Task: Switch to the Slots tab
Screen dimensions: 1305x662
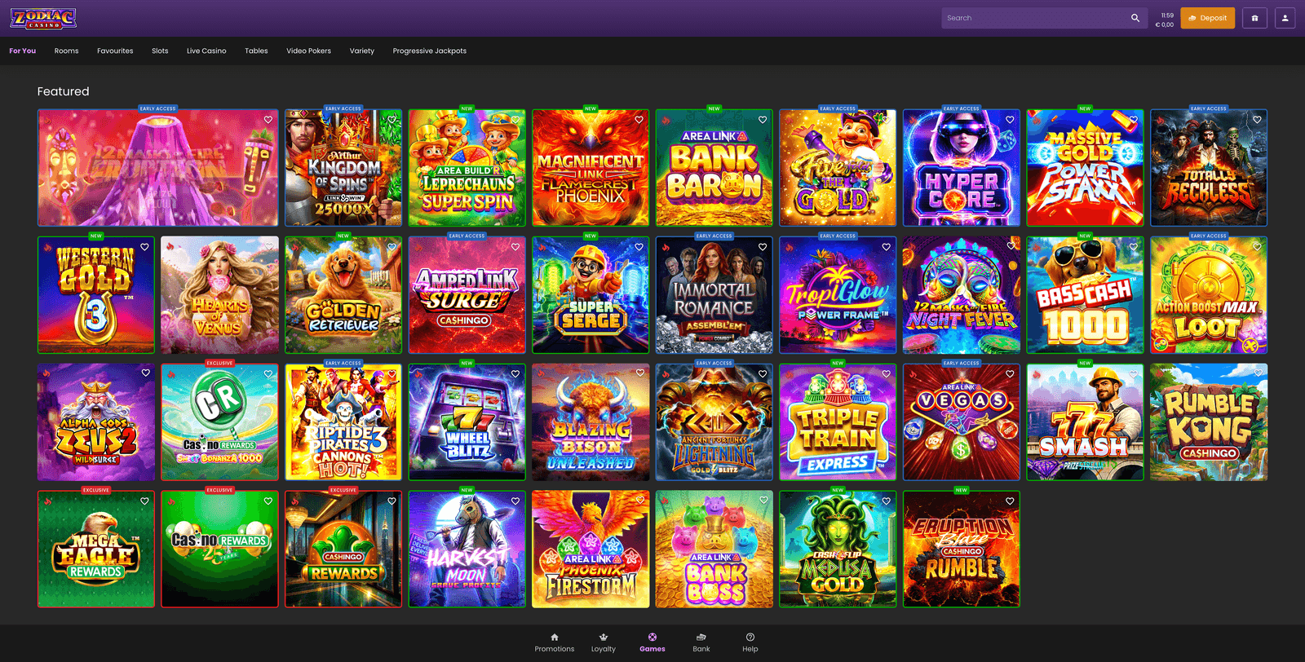Action: (160, 51)
